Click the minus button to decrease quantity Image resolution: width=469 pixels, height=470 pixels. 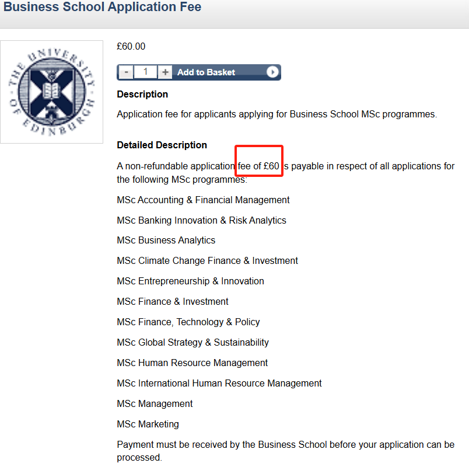126,72
